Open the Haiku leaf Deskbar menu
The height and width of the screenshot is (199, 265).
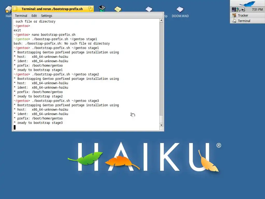click(x=247, y=3)
